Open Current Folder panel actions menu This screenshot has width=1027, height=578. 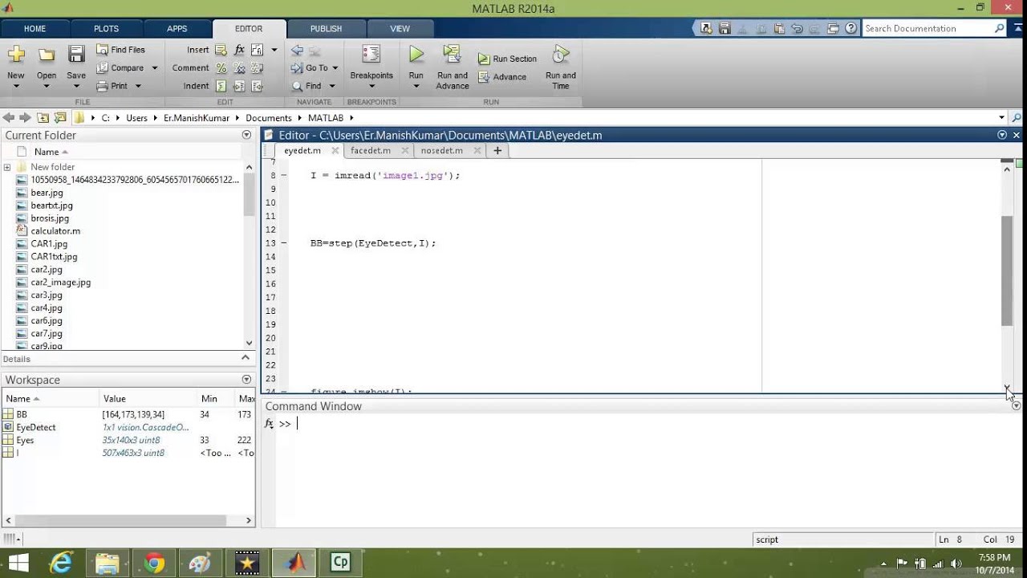(246, 135)
